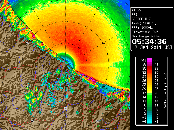Select the 'PPI' scan type label
The width and height of the screenshot is (174, 130).
(x=134, y=15)
